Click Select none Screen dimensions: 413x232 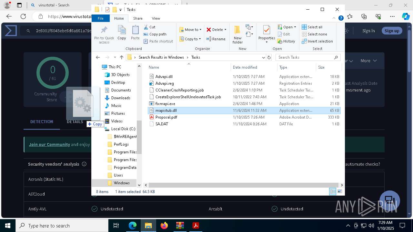[314, 34]
